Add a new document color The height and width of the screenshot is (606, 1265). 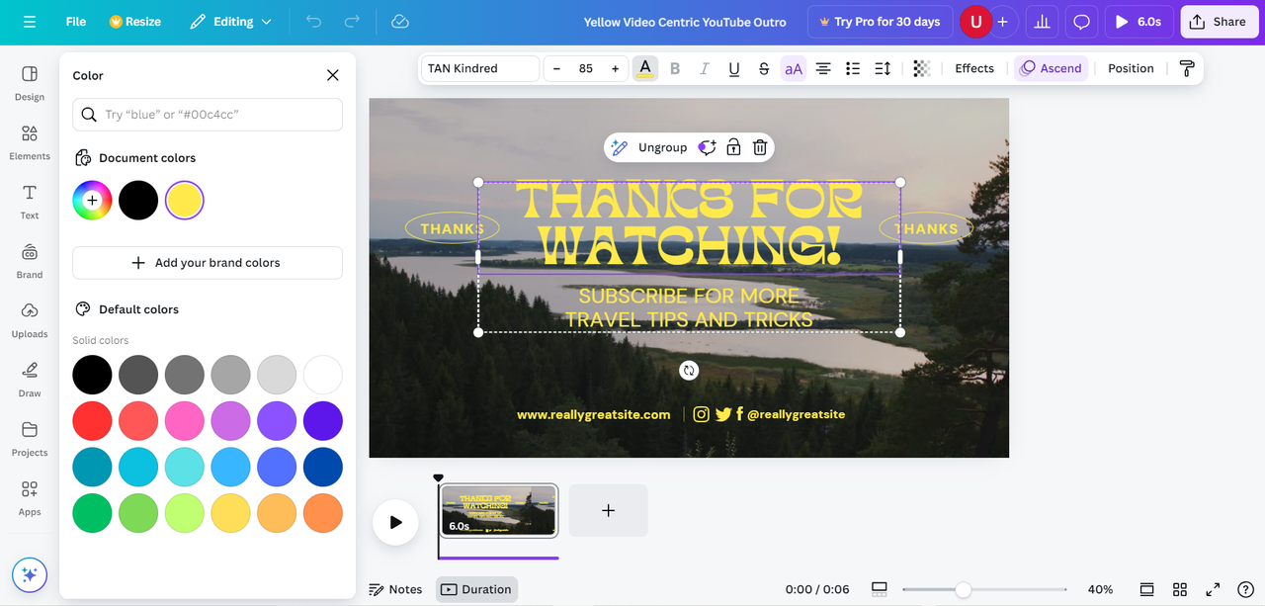[92, 200]
